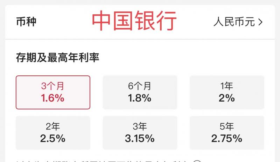This screenshot has height=162, width=280.
Task: Click the 3.15% interest rate value
Action: [x=140, y=139]
